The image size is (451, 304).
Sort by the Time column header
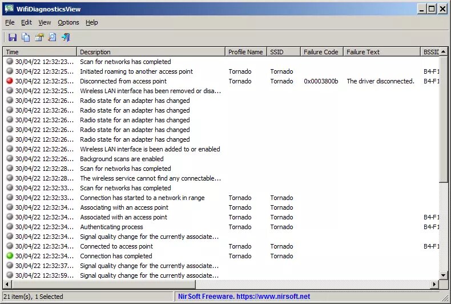point(40,52)
